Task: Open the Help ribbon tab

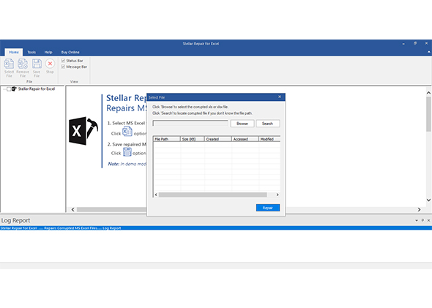Action: [x=48, y=52]
